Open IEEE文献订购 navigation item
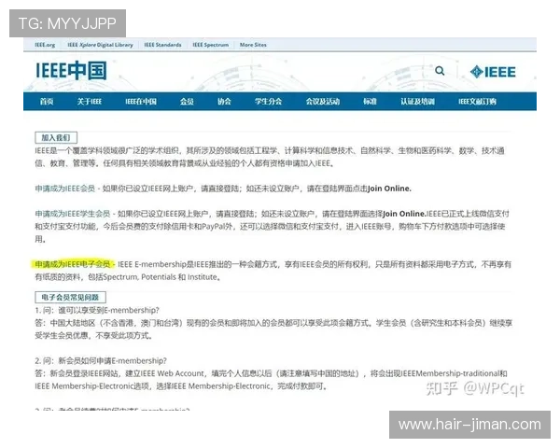The height and width of the screenshot is (448, 560). (x=478, y=102)
